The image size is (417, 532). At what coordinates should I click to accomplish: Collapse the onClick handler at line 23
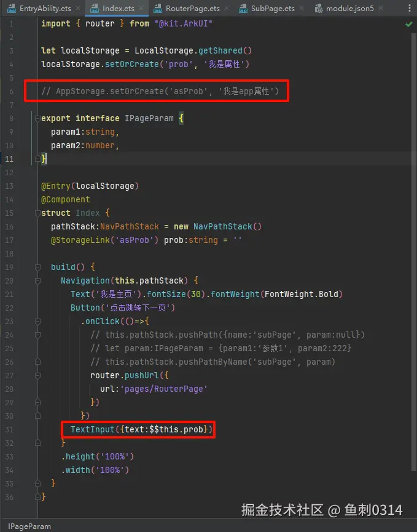pyautogui.click(x=37, y=321)
